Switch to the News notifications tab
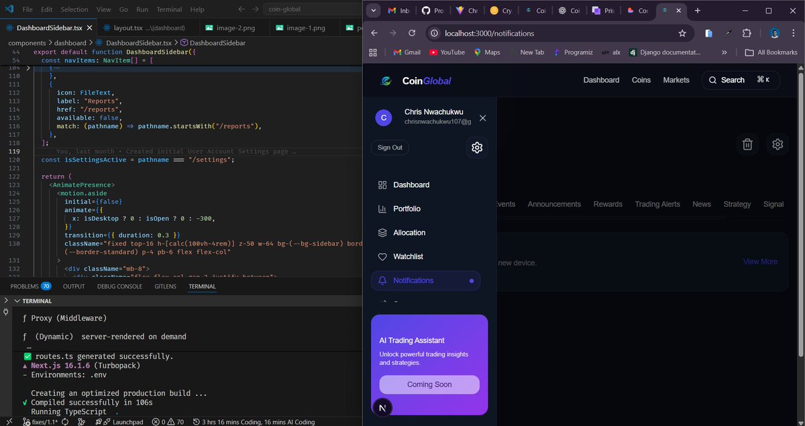The height and width of the screenshot is (426, 805). [x=702, y=204]
